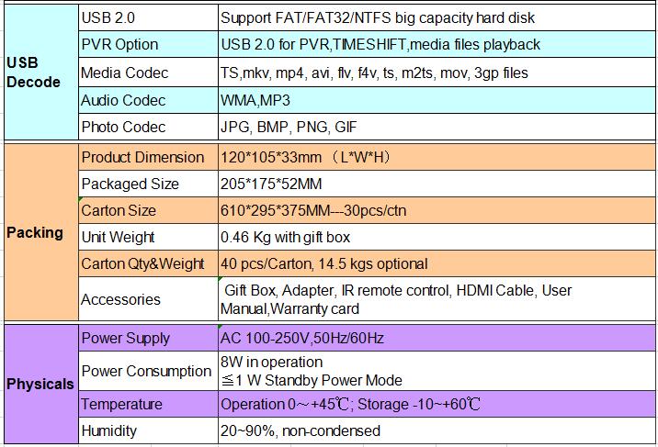Click the Media Codec label cell
Screen dimensions: 658x447
click(x=147, y=73)
